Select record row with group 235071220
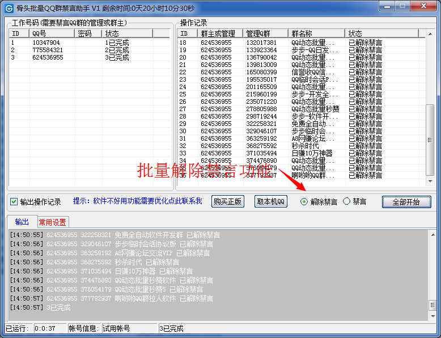441x338 pixels. 302,102
